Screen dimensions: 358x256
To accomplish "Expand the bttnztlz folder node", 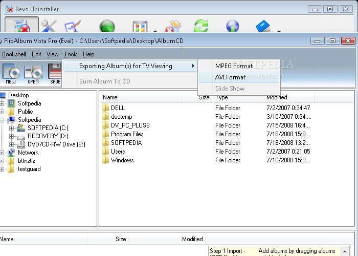I will [2, 161].
